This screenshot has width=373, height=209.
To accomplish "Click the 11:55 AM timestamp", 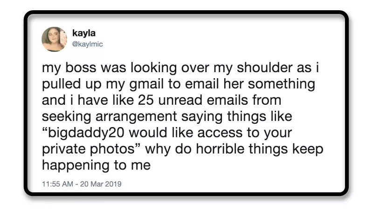I will (58, 184).
